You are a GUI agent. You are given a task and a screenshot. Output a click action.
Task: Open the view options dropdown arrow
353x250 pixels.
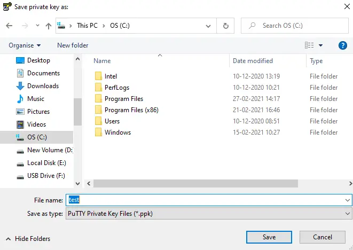pos(320,45)
